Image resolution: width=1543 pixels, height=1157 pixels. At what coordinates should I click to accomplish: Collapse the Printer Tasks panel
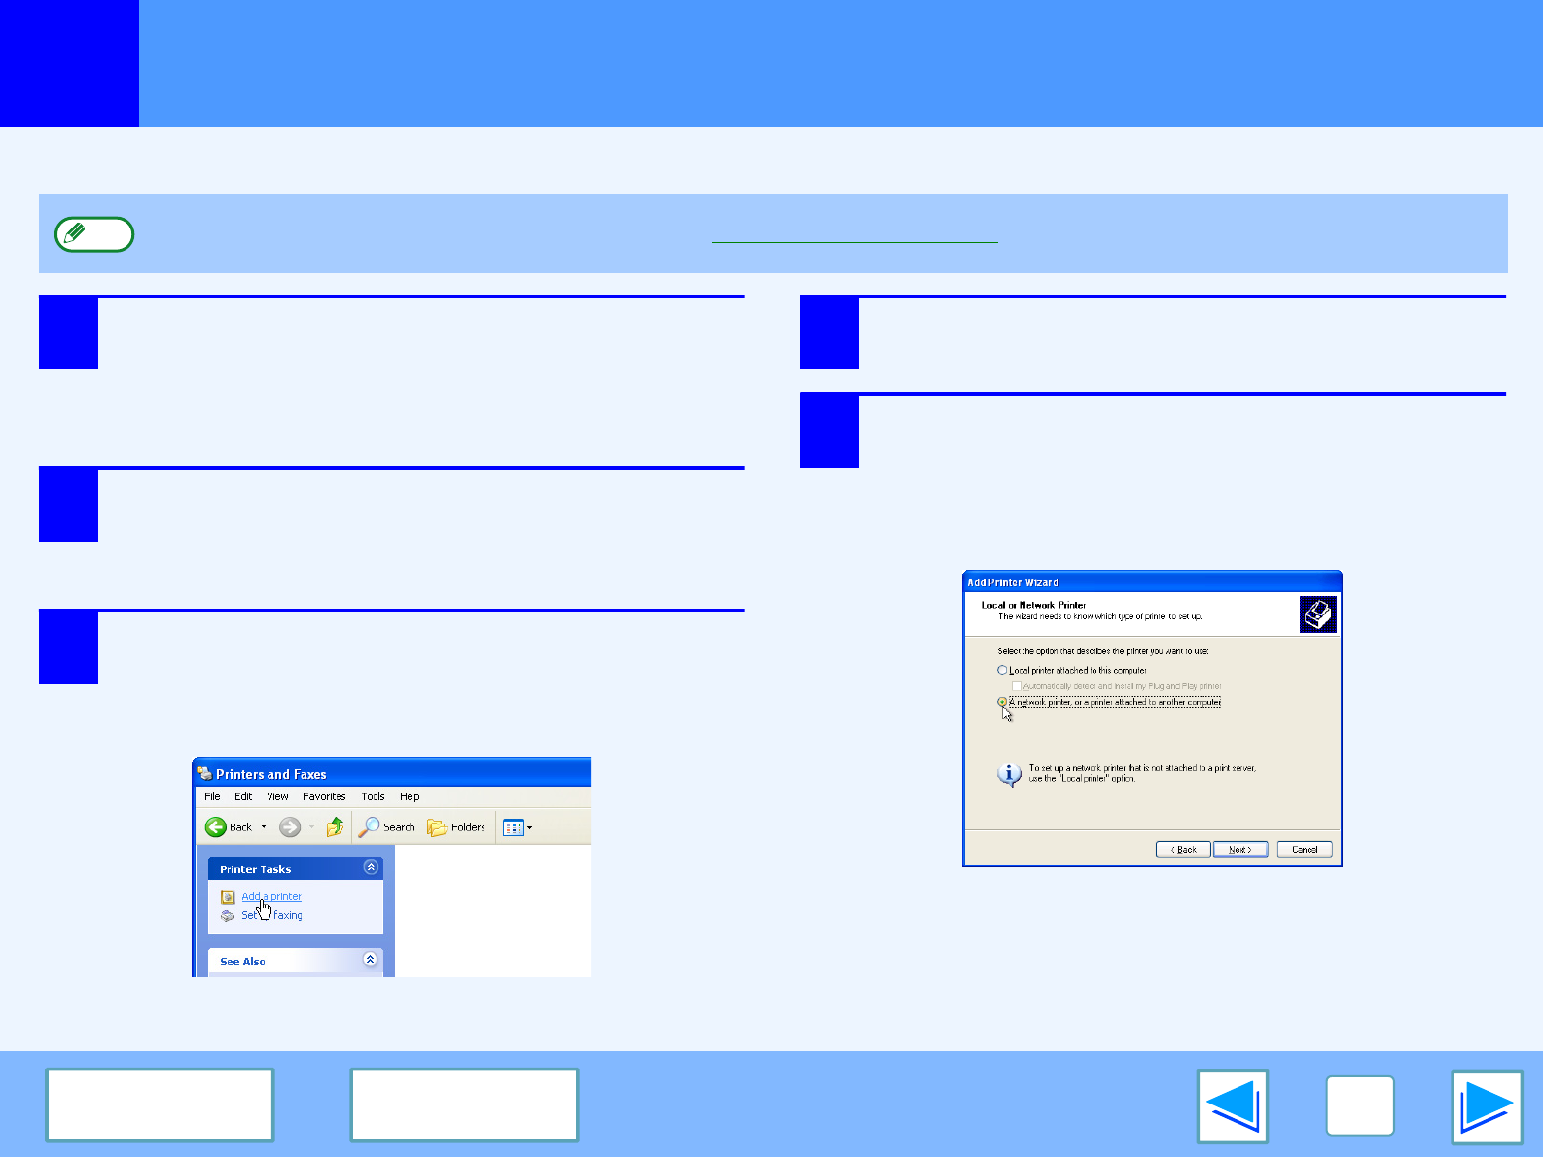[371, 867]
